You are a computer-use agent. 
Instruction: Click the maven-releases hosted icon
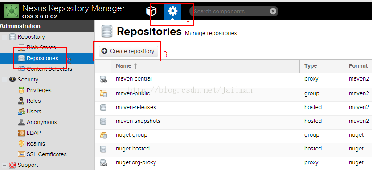pyautogui.click(x=103, y=108)
